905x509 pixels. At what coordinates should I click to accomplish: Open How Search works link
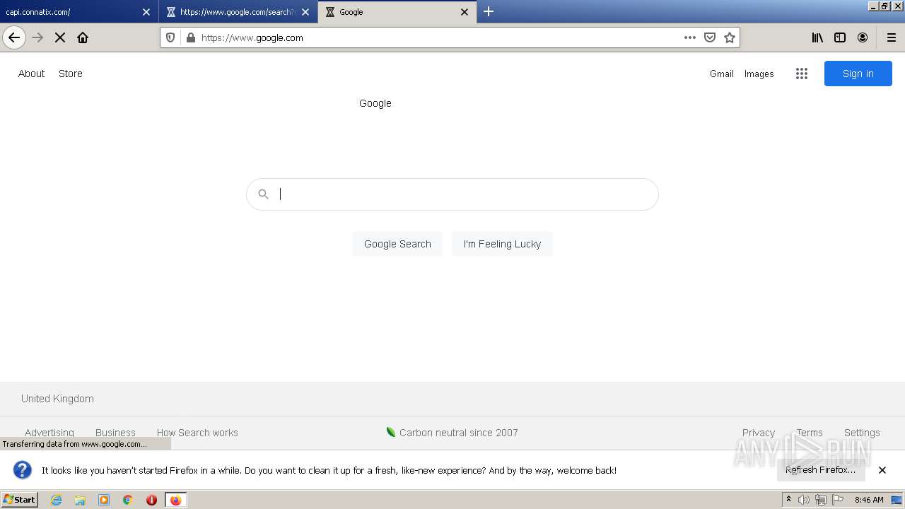click(197, 433)
